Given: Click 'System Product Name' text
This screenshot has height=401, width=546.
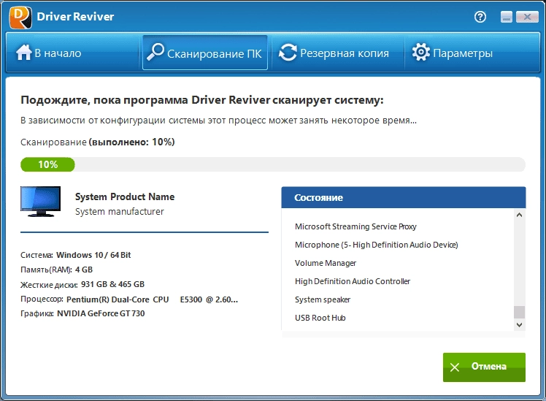Looking at the screenshot, I should click(x=125, y=196).
